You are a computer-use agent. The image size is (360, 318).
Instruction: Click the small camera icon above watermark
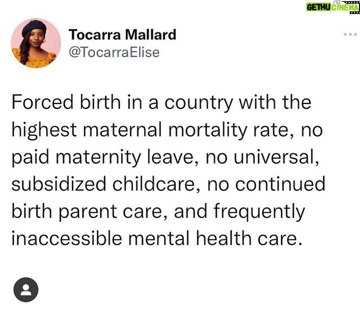coord(337,3)
